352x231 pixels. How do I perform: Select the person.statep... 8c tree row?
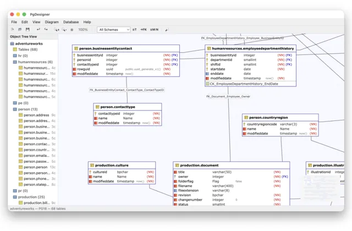point(37,185)
